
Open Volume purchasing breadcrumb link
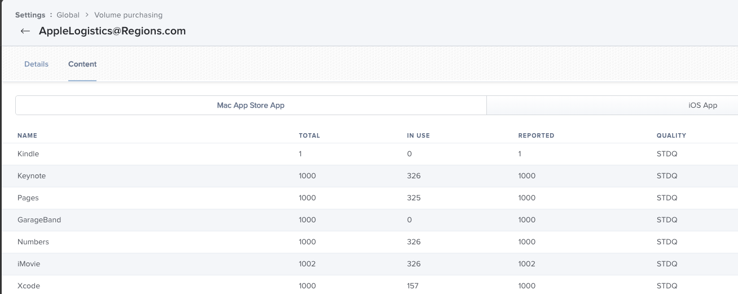click(128, 15)
